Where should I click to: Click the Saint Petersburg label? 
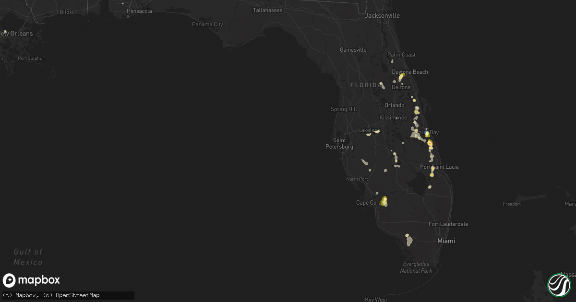click(x=339, y=143)
